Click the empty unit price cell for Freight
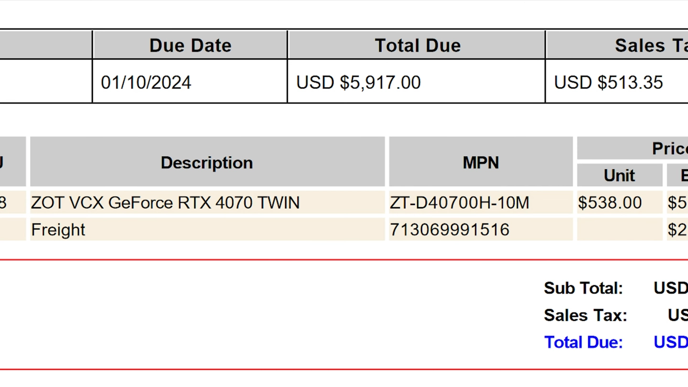Image resolution: width=688 pixels, height=387 pixels. click(620, 229)
